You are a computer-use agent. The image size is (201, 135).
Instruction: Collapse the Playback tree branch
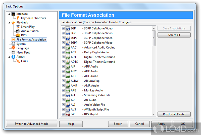9,22
